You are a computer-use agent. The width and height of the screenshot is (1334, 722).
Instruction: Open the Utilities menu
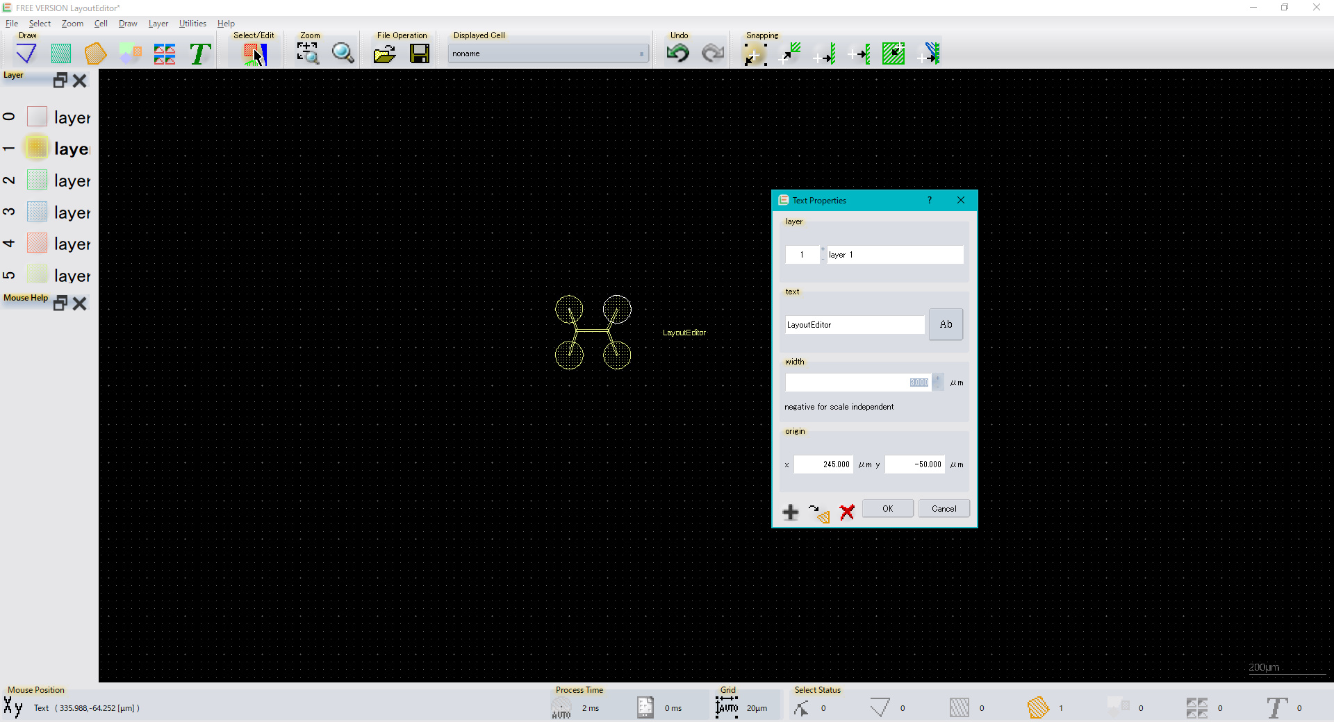pos(192,24)
